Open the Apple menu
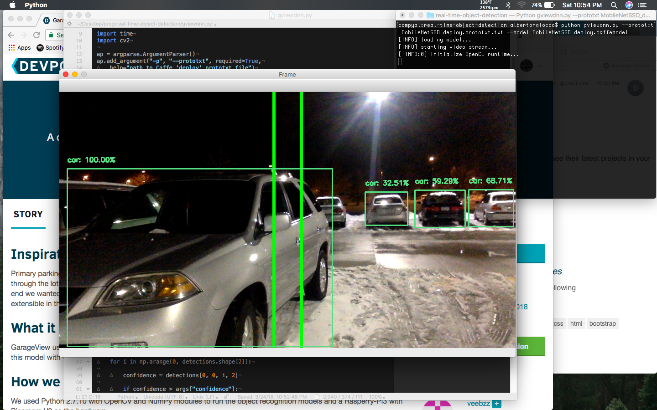 tap(12, 5)
